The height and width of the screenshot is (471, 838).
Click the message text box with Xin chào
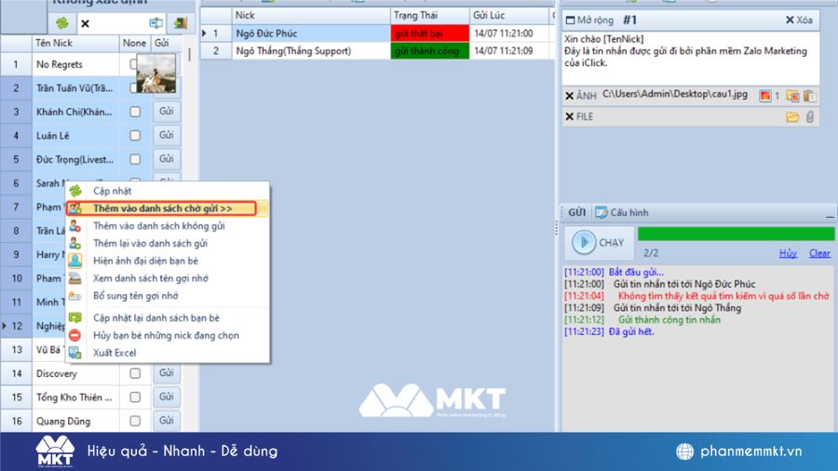(691, 58)
